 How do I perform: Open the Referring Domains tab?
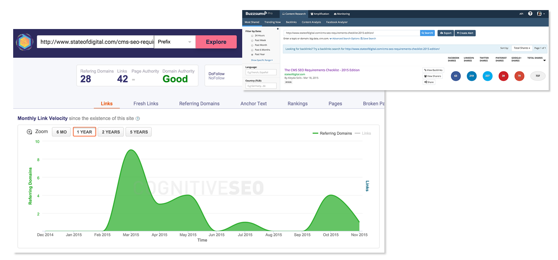[199, 103]
